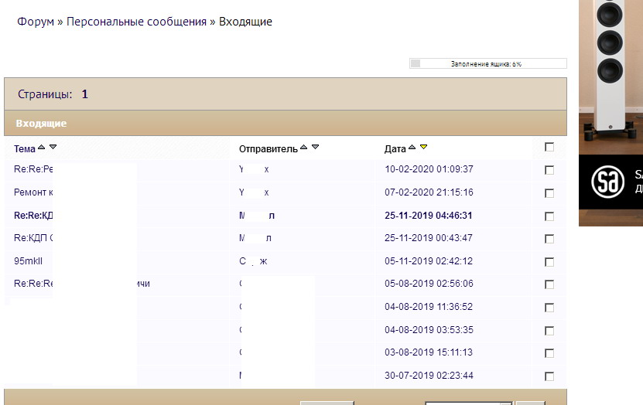
Task: Sort by Отправитель descending arrow
Action: pos(315,147)
